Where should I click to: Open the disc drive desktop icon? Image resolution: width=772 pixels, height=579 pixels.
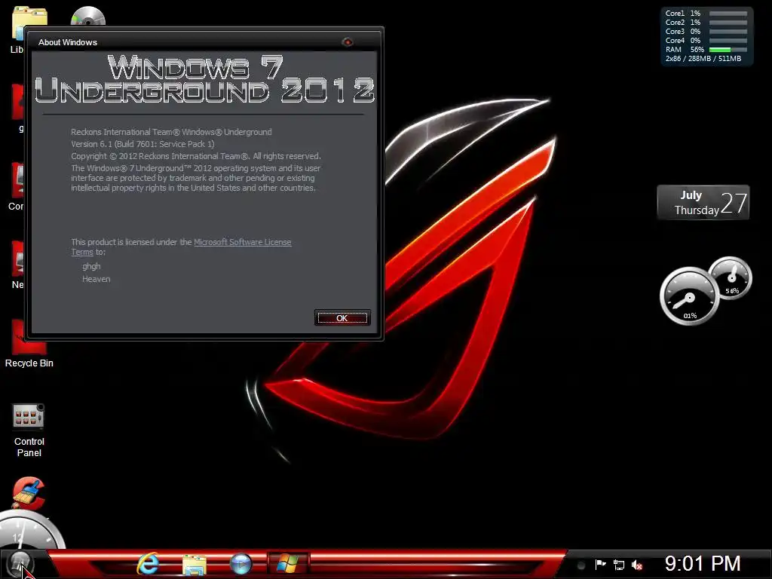point(88,16)
